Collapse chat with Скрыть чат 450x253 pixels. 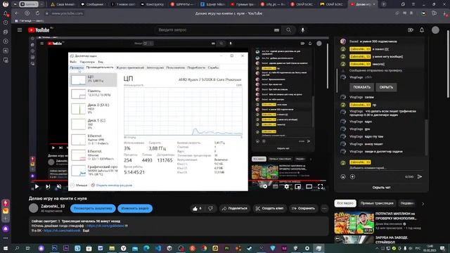coord(381,188)
